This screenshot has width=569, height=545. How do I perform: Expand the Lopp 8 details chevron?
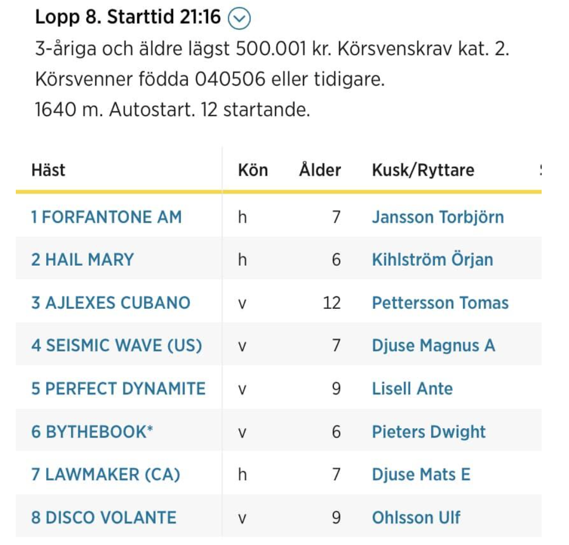239,18
